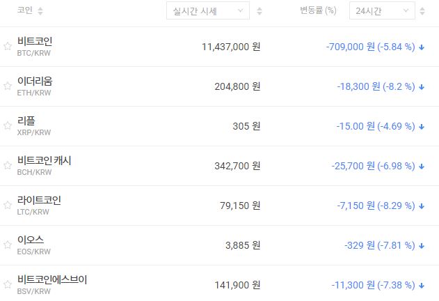439x301 pixels.
Task: Favorite the Bitcoin Cash row star
Action: [8, 166]
